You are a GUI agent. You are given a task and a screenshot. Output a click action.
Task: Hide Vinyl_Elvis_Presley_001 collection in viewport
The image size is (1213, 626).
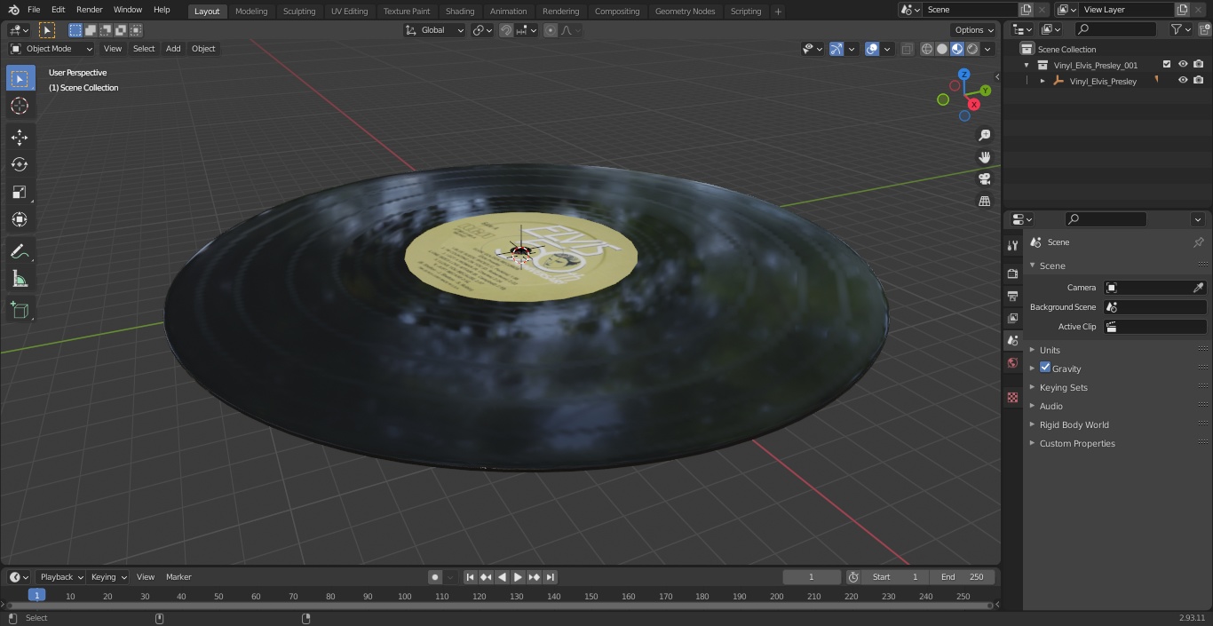coord(1183,65)
